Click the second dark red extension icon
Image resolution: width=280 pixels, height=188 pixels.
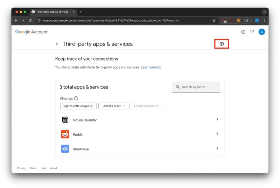[231, 21]
